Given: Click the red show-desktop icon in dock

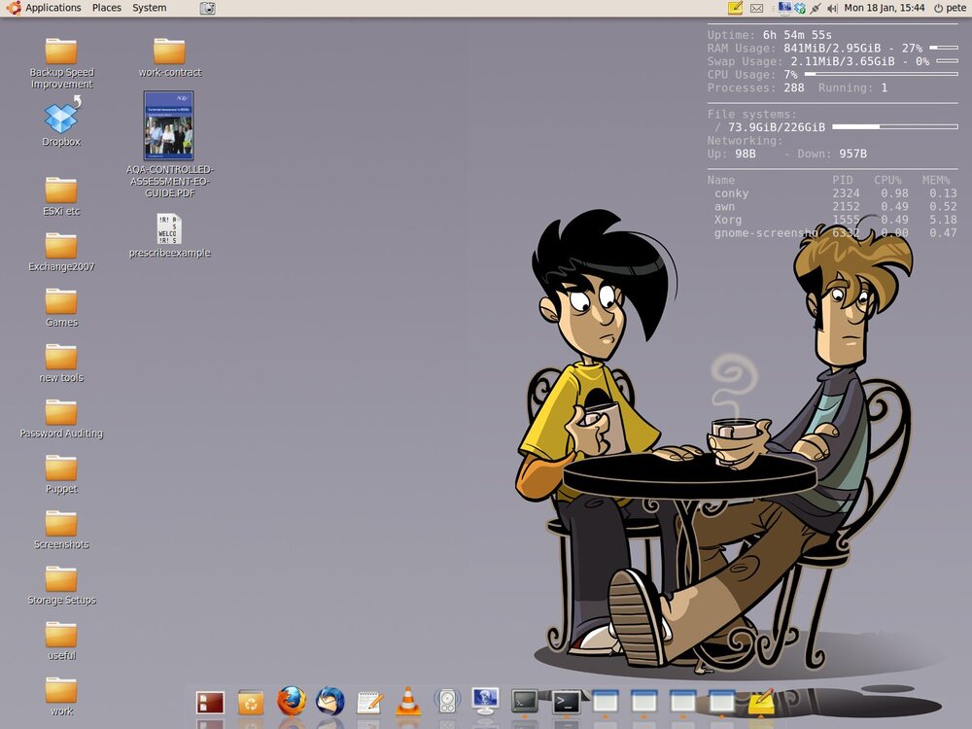Looking at the screenshot, I should pyautogui.click(x=210, y=703).
